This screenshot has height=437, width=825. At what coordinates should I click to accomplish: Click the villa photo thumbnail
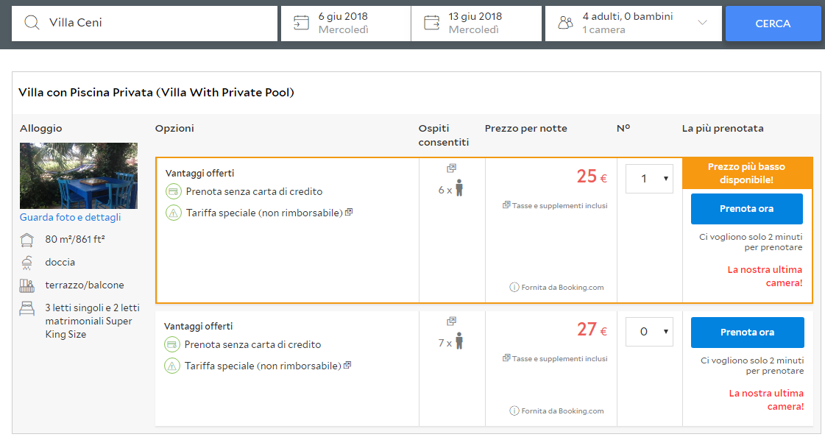click(x=79, y=176)
